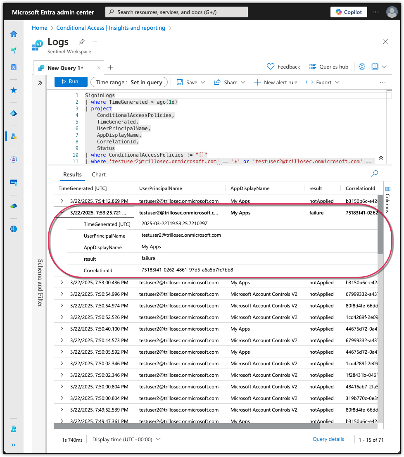404x457 pixels.
Task: Expand the 7:53:00.436 PM row
Action: 62,282
